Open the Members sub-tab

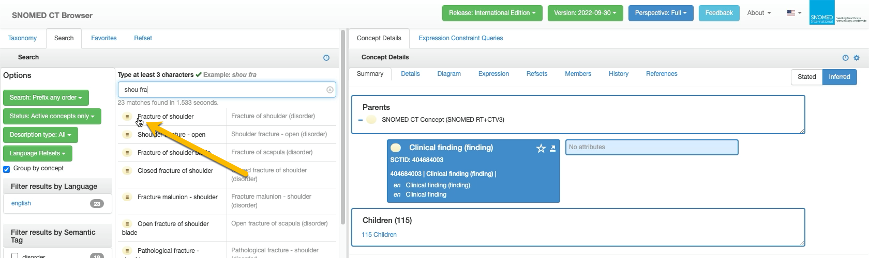pos(578,74)
